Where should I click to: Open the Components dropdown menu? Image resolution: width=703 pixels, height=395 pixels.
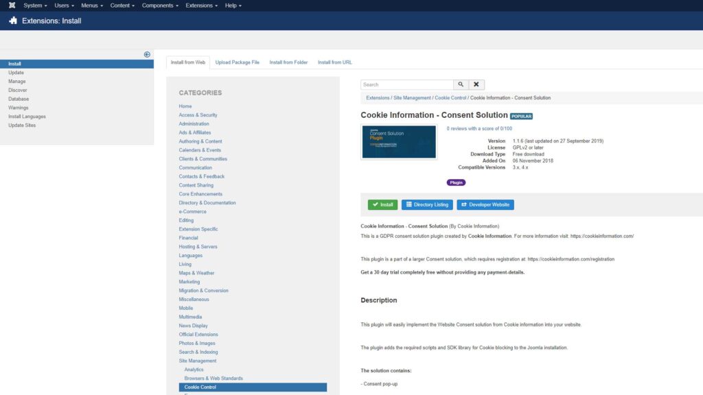click(x=160, y=5)
